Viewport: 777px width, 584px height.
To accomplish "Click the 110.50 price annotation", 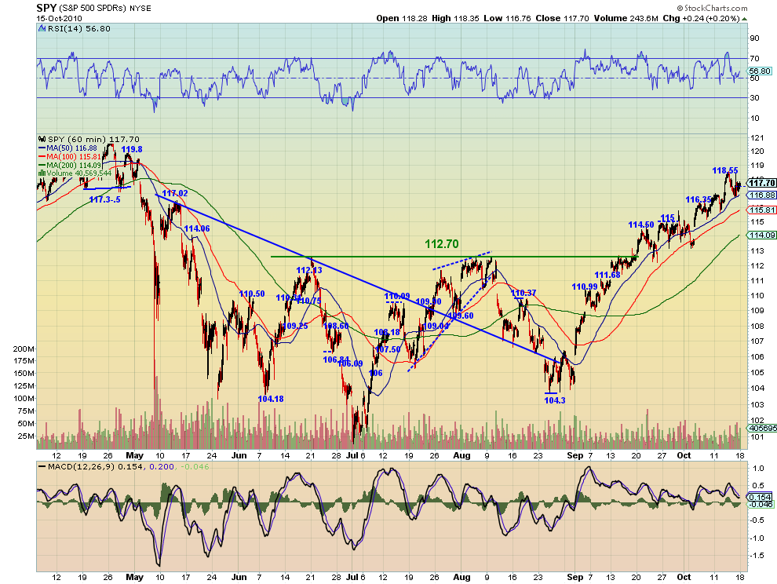I will [252, 294].
